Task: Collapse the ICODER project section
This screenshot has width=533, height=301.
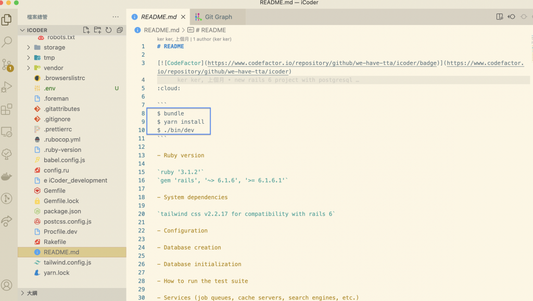Action: pyautogui.click(x=22, y=30)
